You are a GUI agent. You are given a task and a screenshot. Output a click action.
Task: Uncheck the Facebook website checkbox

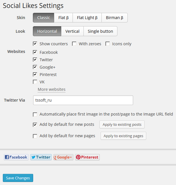[x=35, y=52]
